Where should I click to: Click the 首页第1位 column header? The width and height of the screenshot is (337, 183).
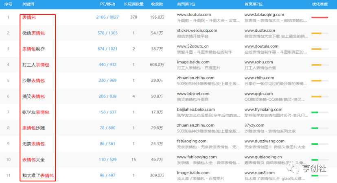[186, 4]
